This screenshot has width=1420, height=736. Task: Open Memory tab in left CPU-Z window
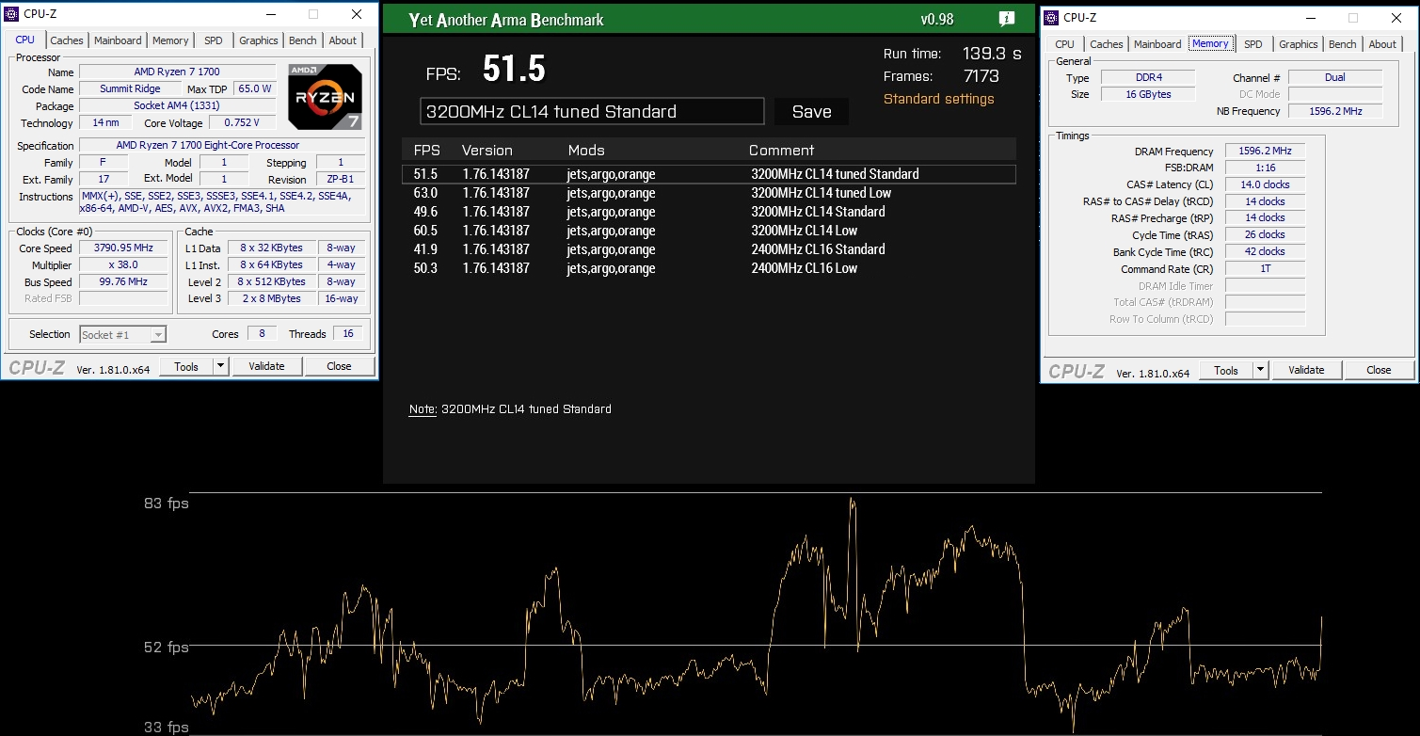(x=170, y=40)
